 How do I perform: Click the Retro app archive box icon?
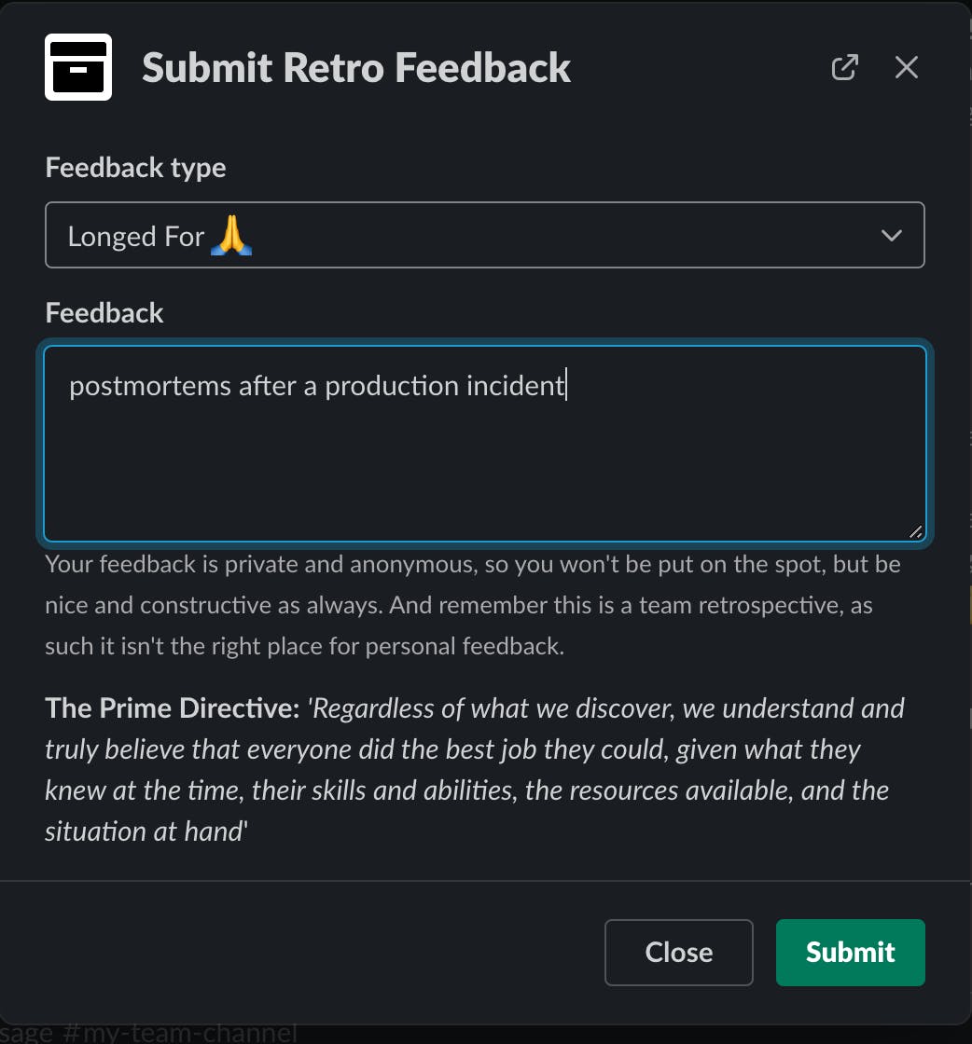click(78, 67)
